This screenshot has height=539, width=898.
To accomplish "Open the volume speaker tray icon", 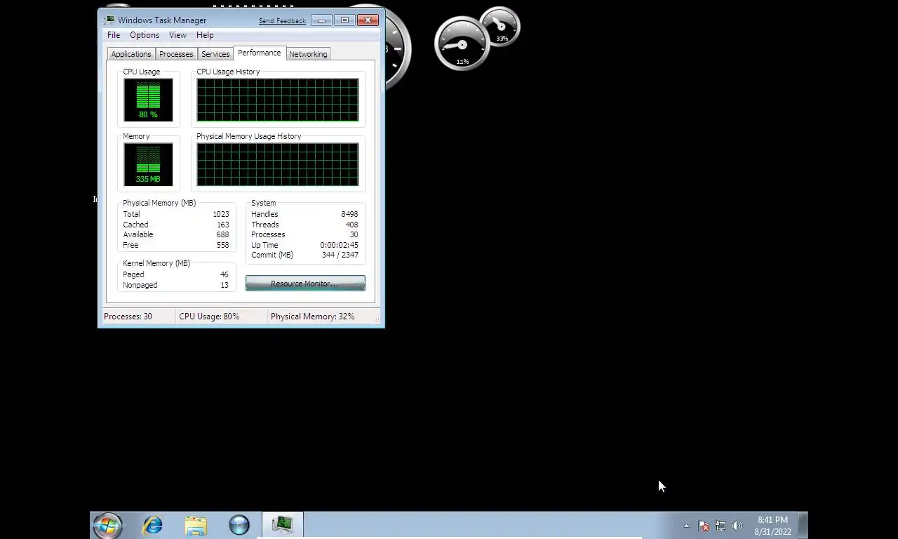I will click(x=737, y=526).
